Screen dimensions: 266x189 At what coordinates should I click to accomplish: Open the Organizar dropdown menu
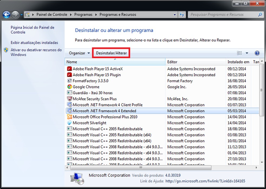tap(79, 53)
